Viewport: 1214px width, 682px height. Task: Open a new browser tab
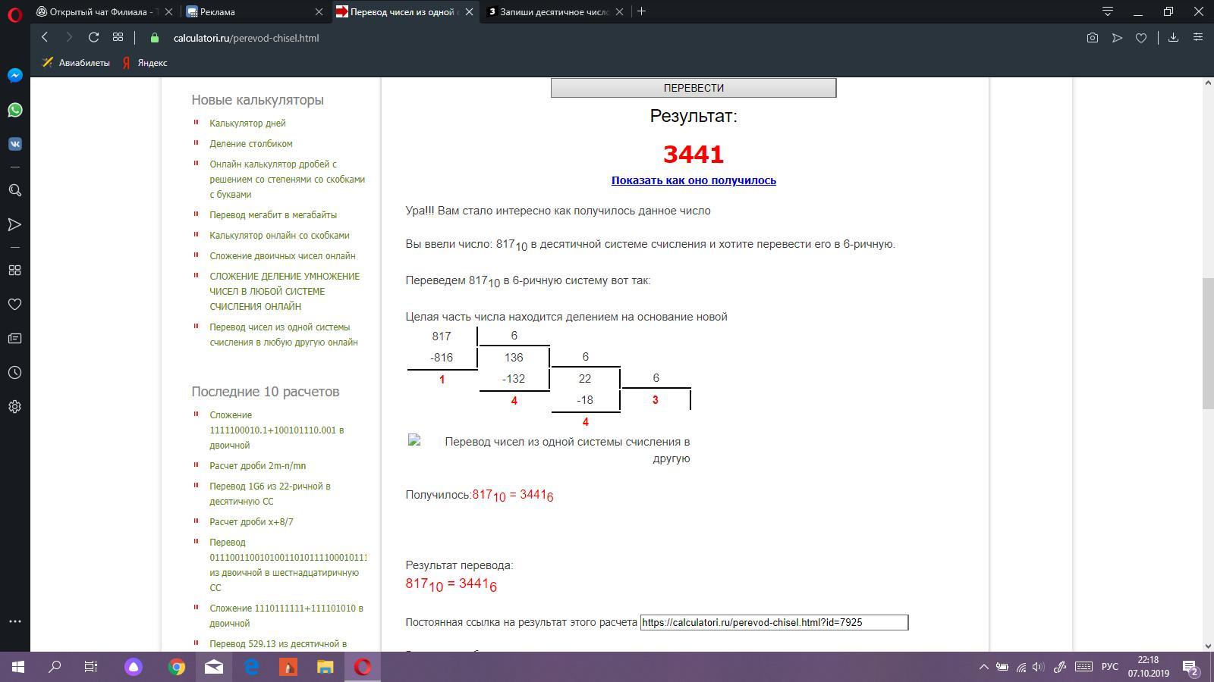coord(641,11)
